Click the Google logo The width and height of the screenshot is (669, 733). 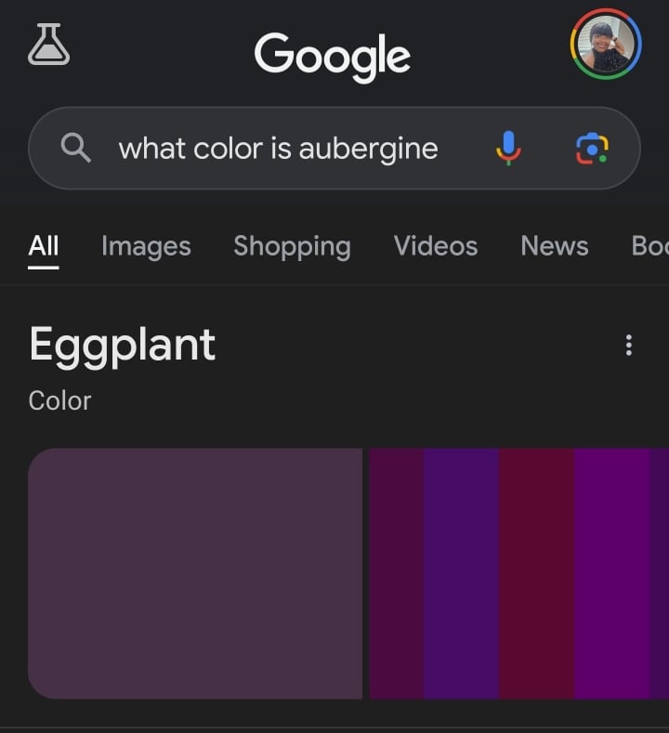tap(333, 57)
